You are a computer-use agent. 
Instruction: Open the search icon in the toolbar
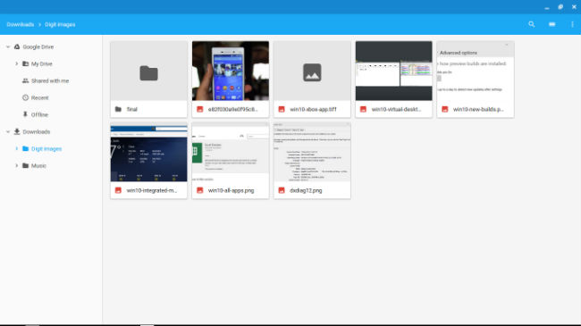point(531,24)
